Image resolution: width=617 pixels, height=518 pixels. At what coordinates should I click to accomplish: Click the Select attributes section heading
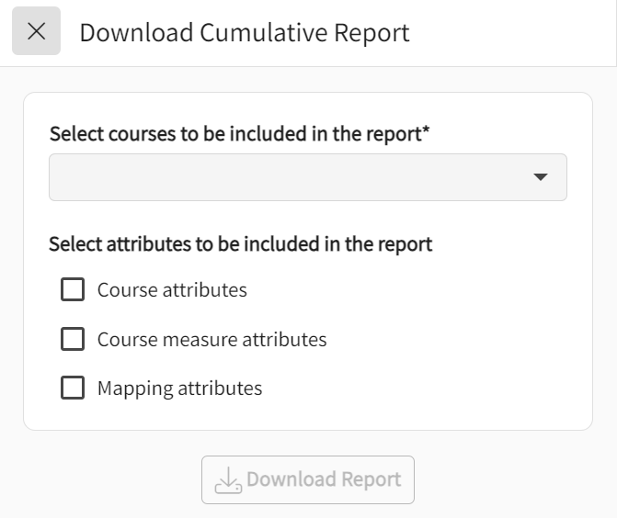pos(240,244)
